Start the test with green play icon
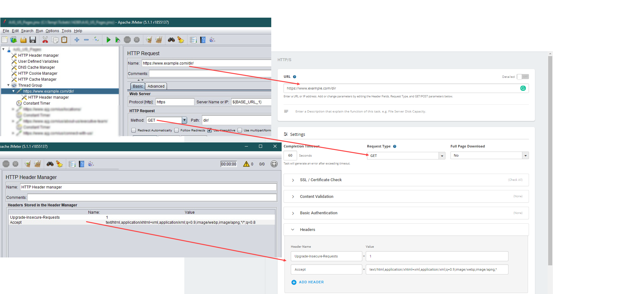 108,40
